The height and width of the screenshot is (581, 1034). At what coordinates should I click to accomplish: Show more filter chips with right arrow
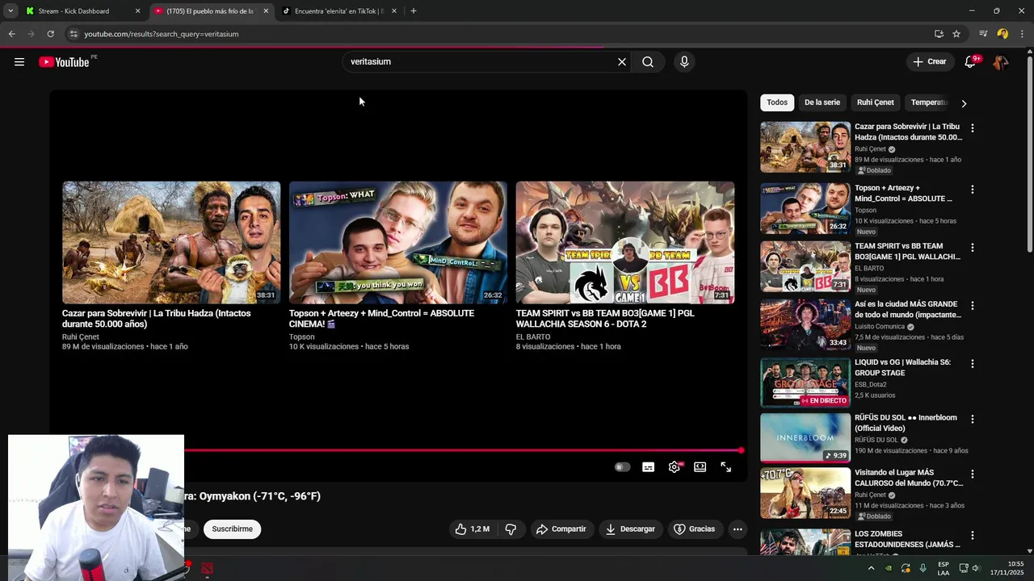tap(964, 103)
